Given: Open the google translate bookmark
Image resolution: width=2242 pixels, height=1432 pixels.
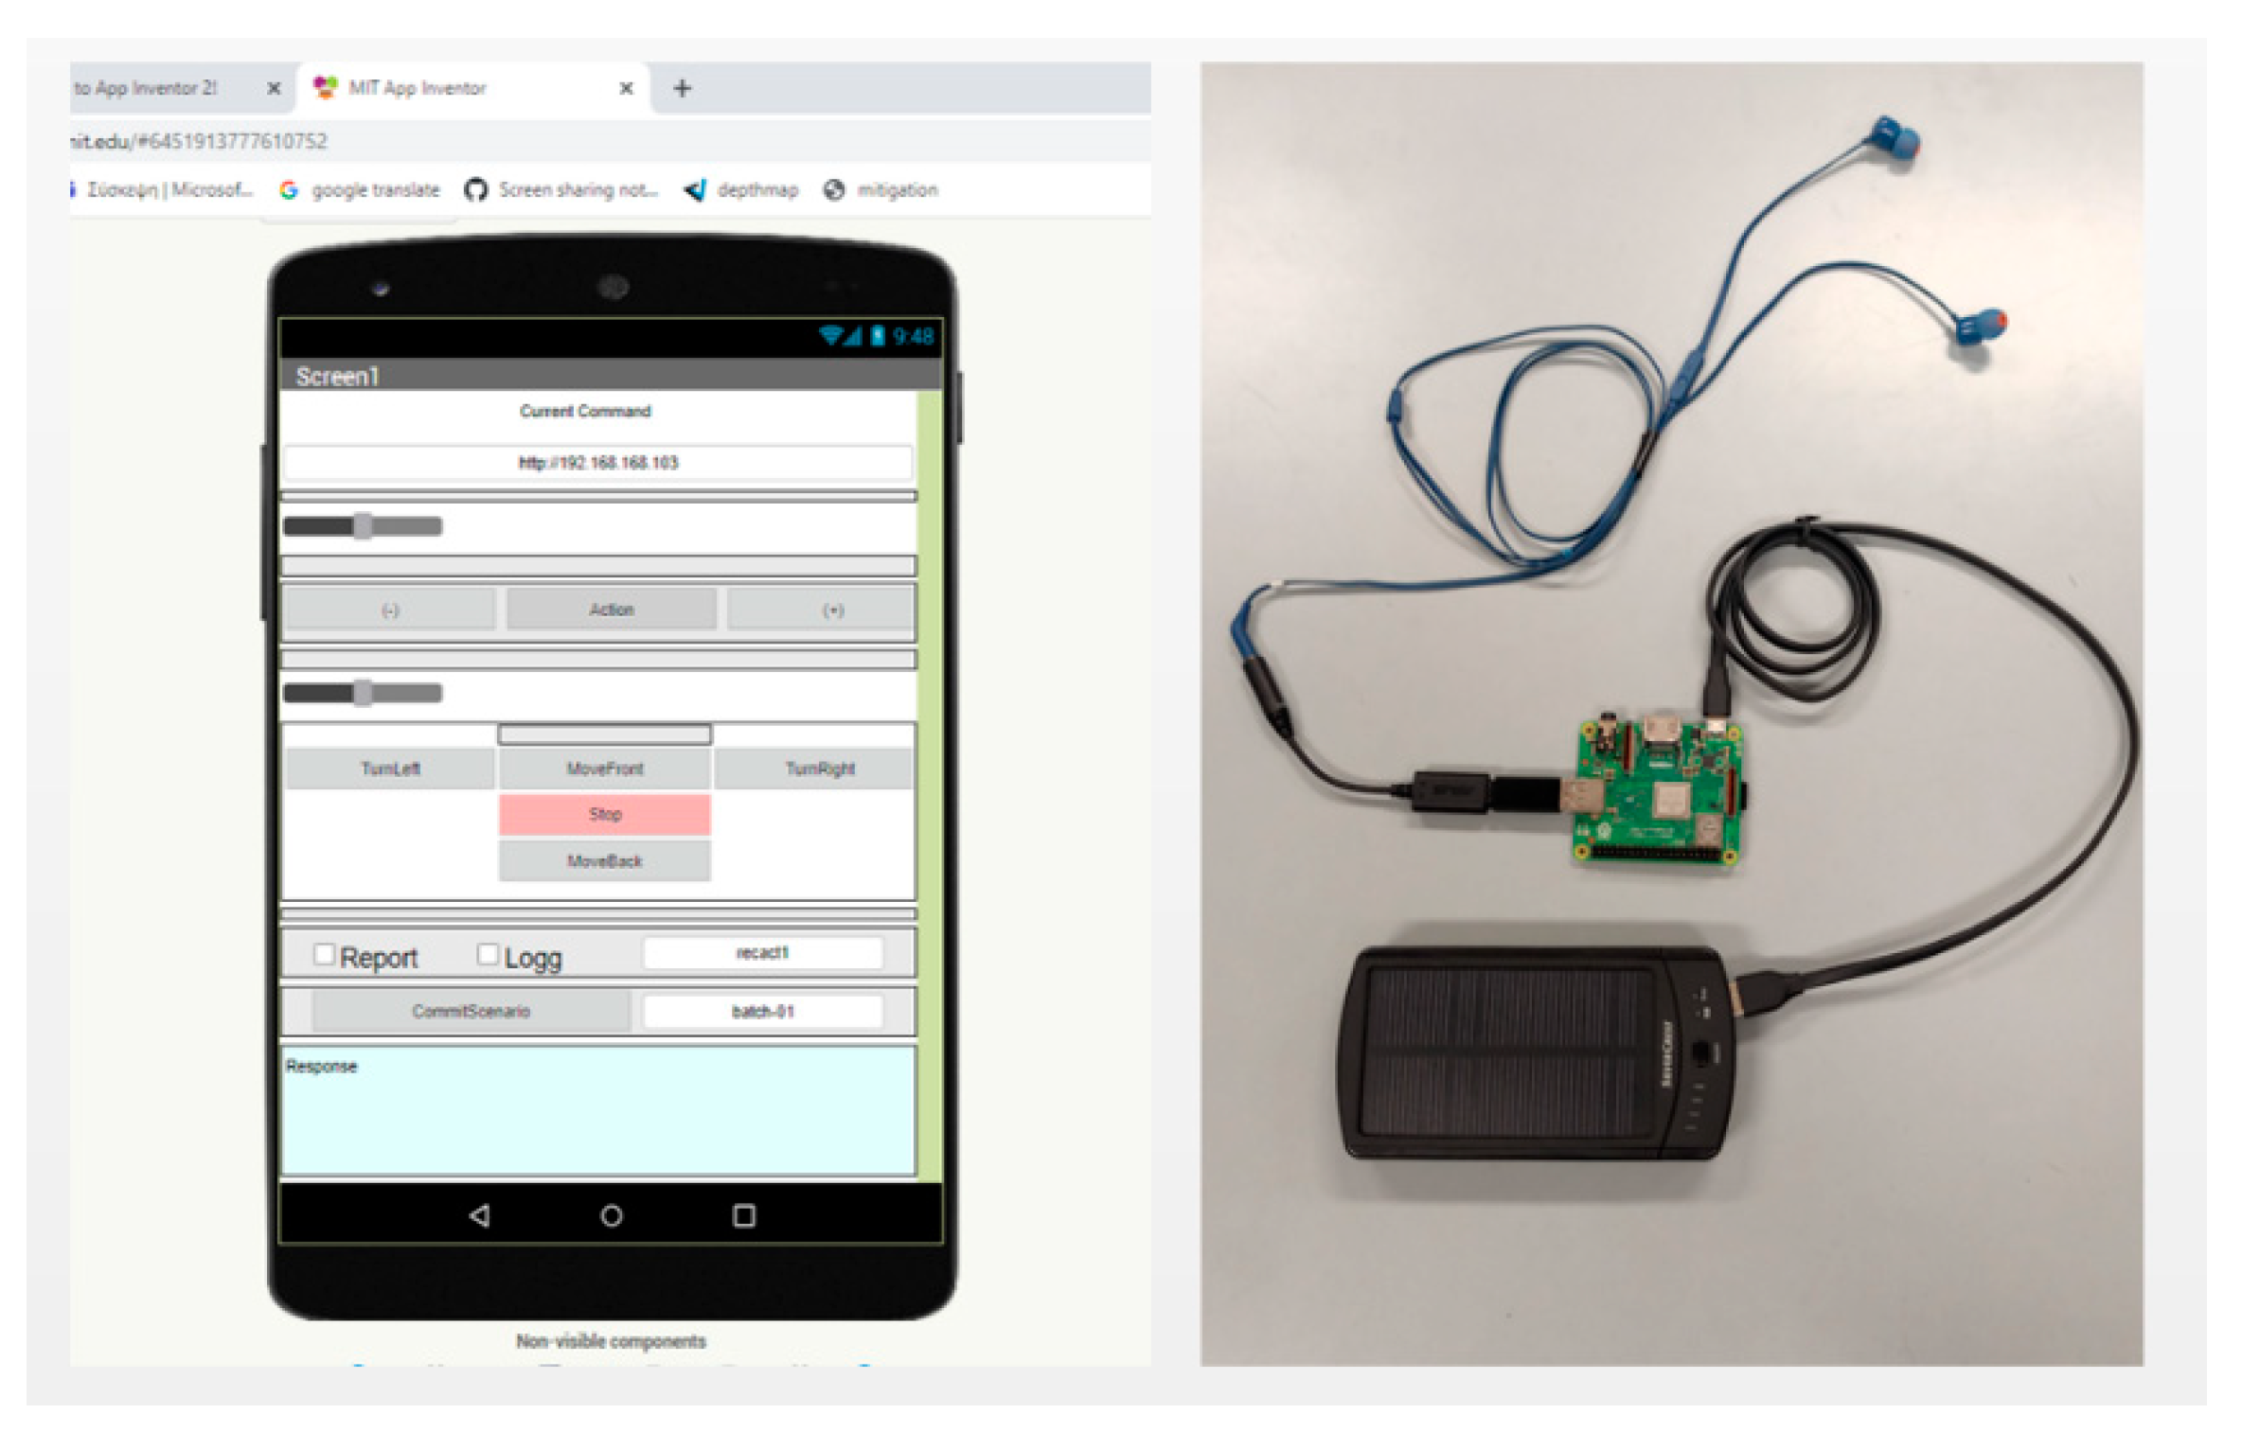Looking at the screenshot, I should [x=361, y=190].
